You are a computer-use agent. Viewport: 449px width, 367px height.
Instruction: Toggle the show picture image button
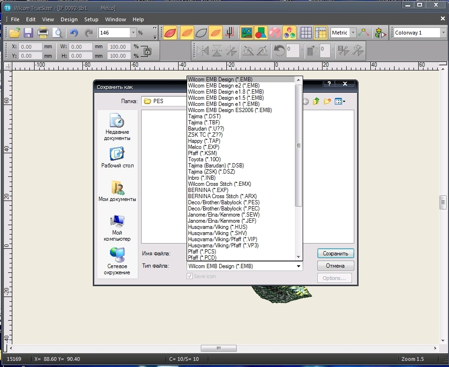[246, 33]
